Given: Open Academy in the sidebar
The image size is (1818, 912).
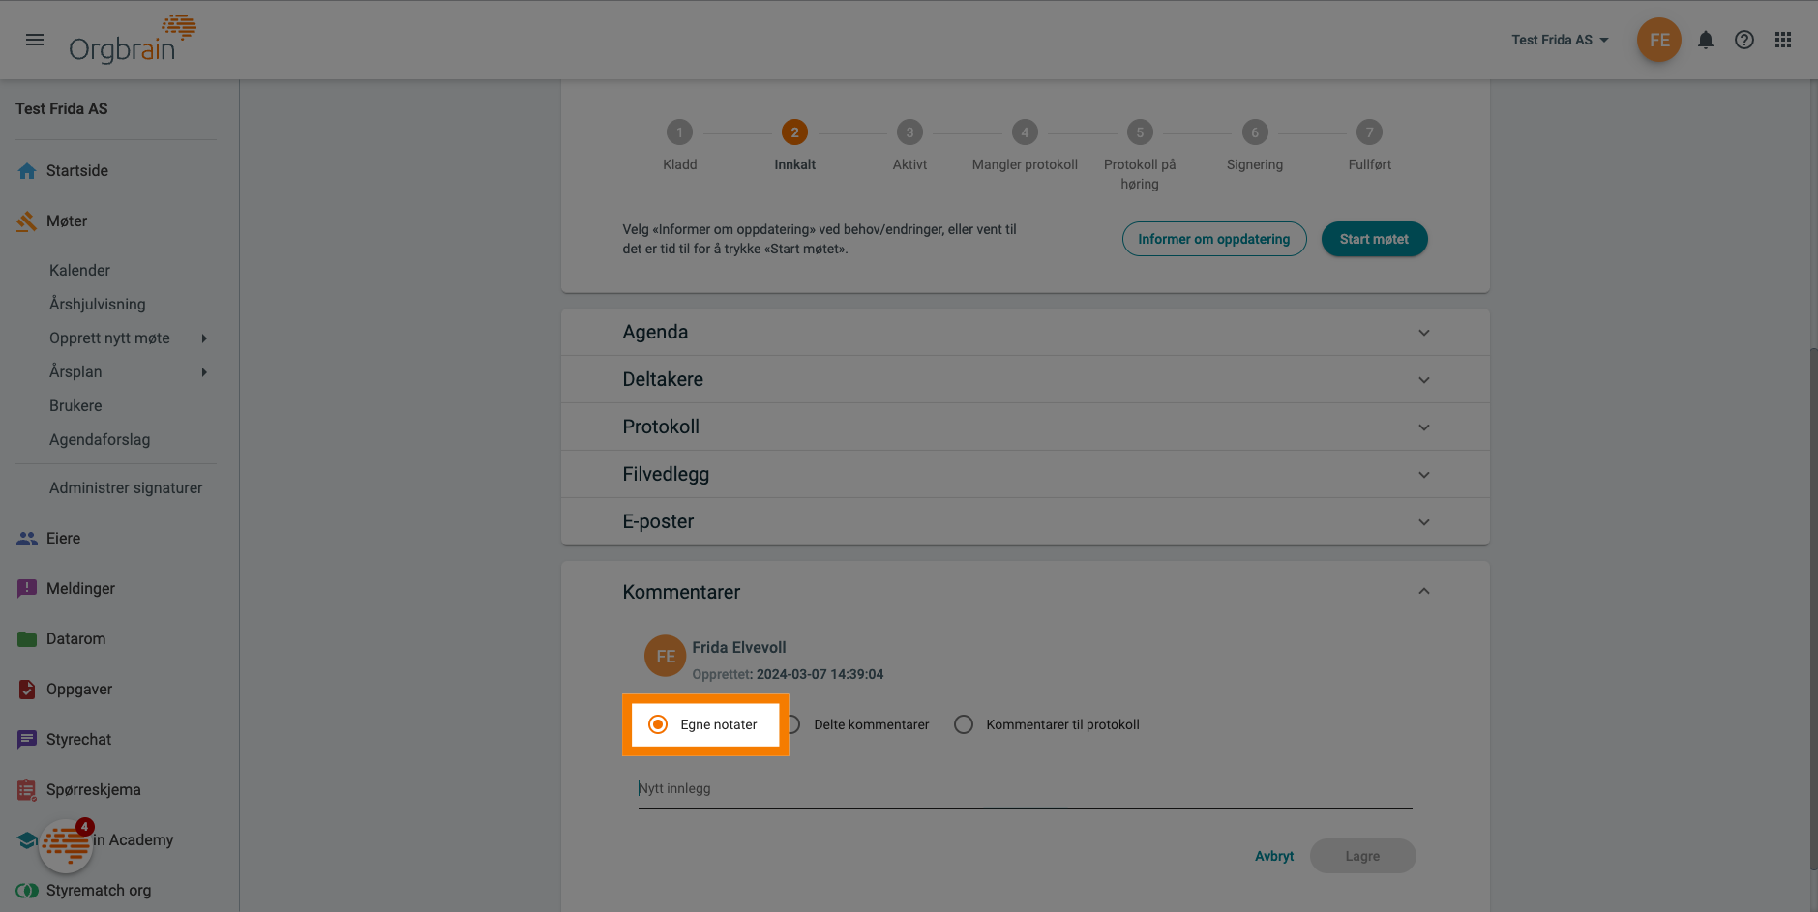Looking at the screenshot, I should (133, 840).
